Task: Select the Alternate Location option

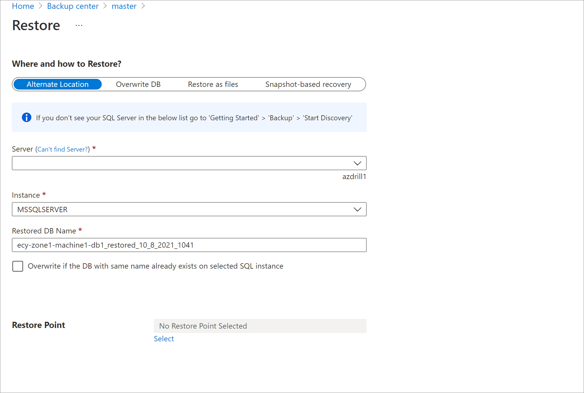Action: point(58,84)
